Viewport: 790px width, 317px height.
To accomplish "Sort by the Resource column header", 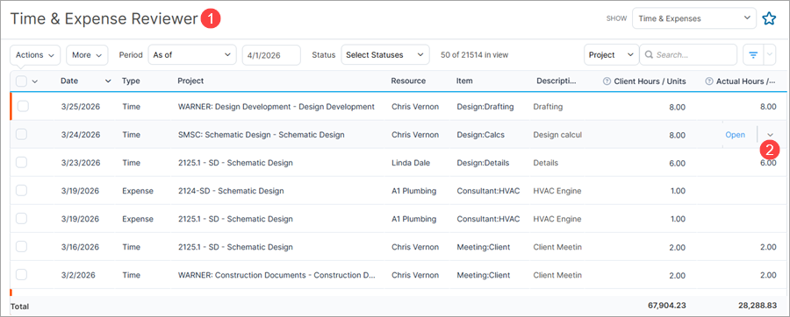I will pyautogui.click(x=408, y=81).
